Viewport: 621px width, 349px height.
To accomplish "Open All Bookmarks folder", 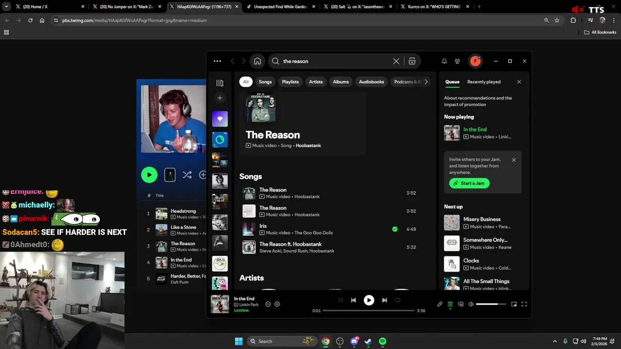I will coord(600,32).
